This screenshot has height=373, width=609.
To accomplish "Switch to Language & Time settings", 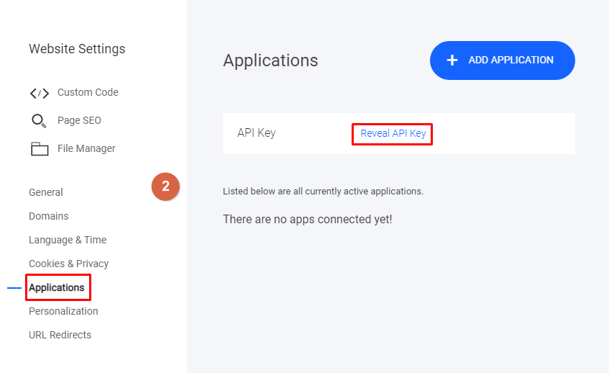I will (x=68, y=240).
